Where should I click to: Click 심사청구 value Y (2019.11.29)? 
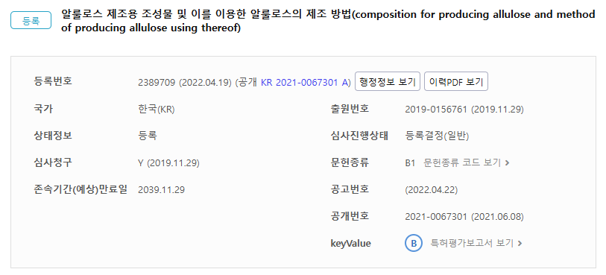(168, 163)
